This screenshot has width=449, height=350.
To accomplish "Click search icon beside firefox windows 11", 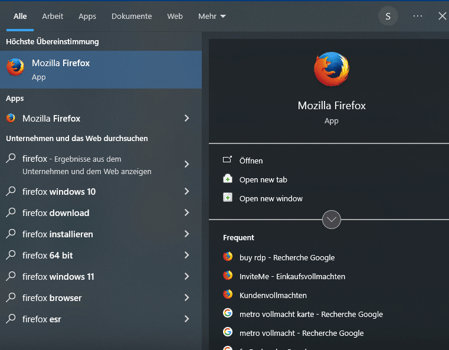I will click(11, 276).
